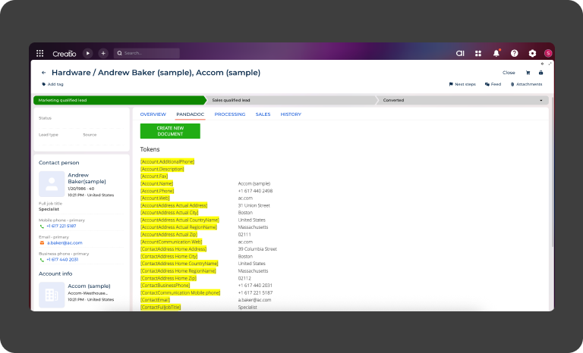
Task: Open the Creatio AI assistant icon
Action: click(460, 54)
